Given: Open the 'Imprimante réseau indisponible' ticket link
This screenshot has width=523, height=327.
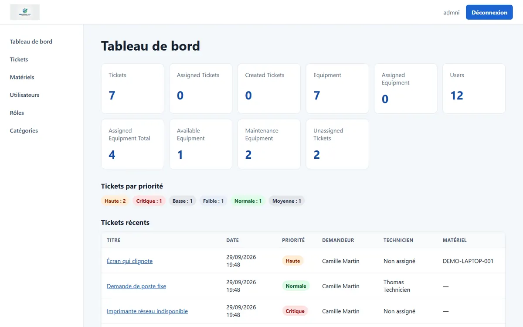Looking at the screenshot, I should coord(147,311).
